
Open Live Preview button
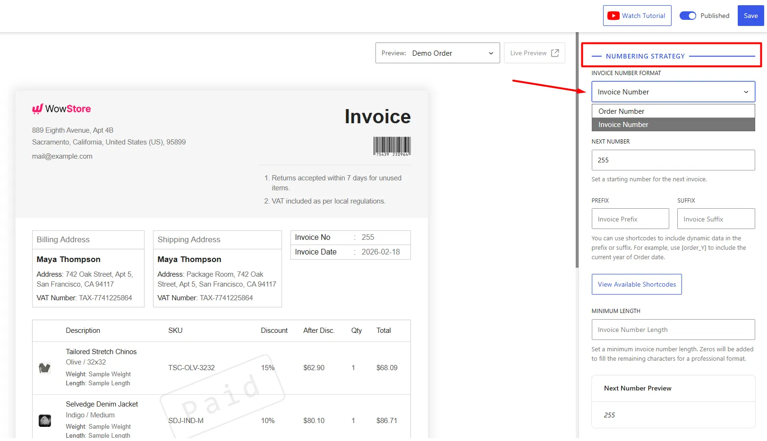534,53
